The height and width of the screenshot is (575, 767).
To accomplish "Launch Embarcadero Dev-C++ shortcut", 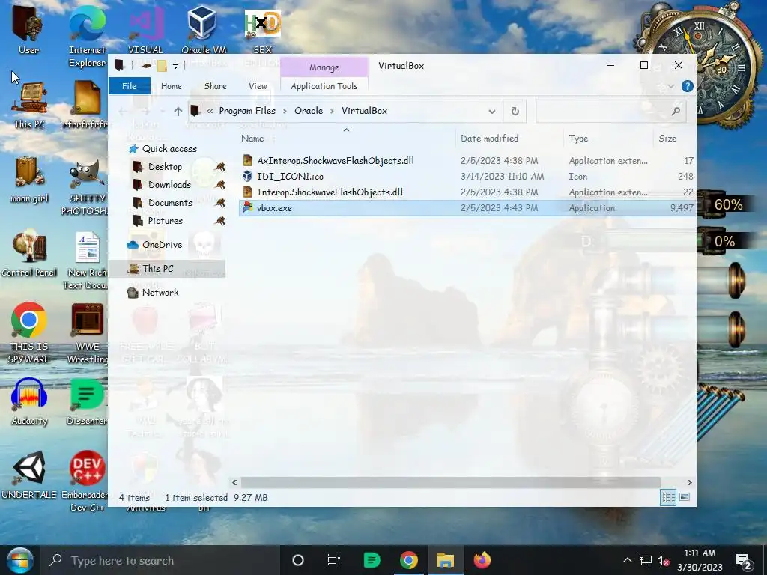I will (x=85, y=481).
